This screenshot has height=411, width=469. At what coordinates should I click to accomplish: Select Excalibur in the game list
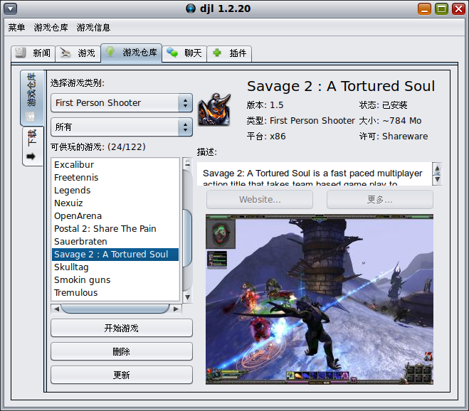pos(115,165)
